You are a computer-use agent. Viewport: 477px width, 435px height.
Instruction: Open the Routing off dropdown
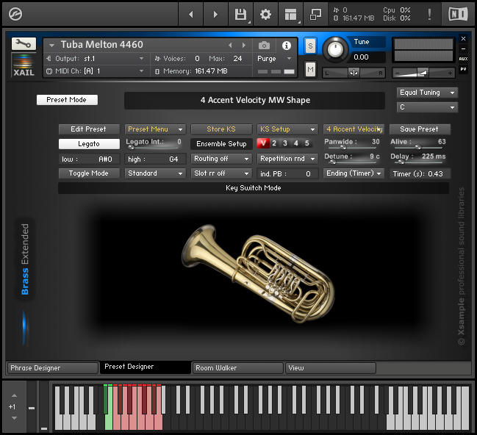click(x=221, y=159)
